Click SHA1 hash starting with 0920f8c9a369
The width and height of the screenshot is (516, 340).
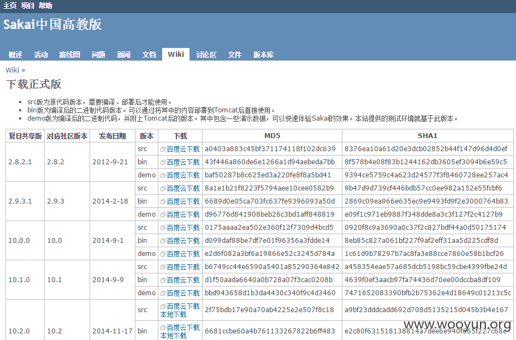click(x=425, y=227)
